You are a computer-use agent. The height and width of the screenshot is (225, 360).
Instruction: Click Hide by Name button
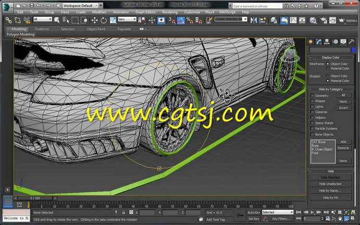[330, 191]
